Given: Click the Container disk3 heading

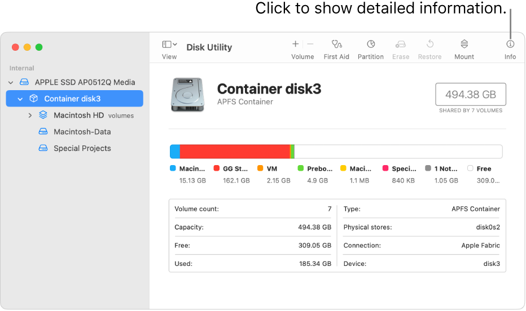Looking at the screenshot, I should coord(269,89).
